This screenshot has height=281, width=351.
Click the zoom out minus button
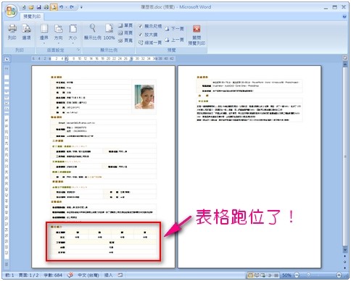297,274
